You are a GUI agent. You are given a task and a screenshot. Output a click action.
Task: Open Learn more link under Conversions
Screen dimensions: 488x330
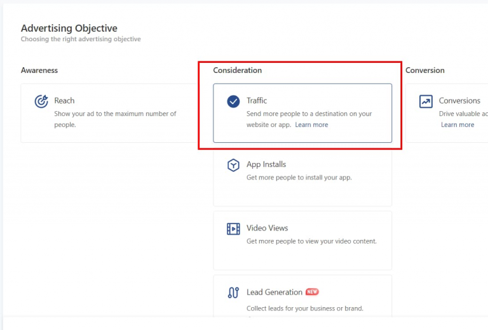(457, 125)
